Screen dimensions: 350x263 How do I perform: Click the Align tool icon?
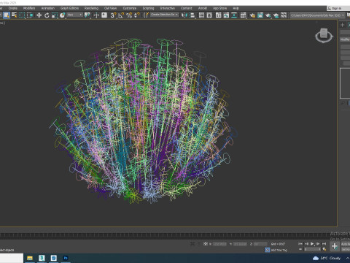[x=192, y=15]
